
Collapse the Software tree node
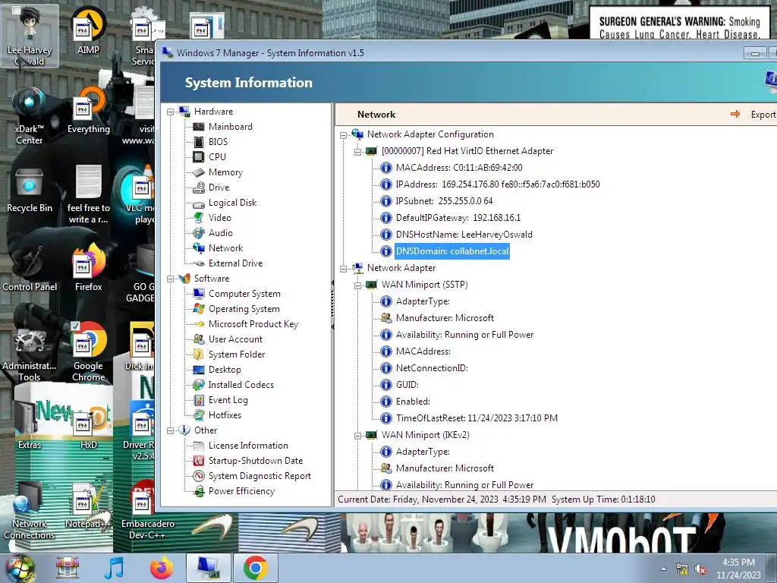click(171, 279)
